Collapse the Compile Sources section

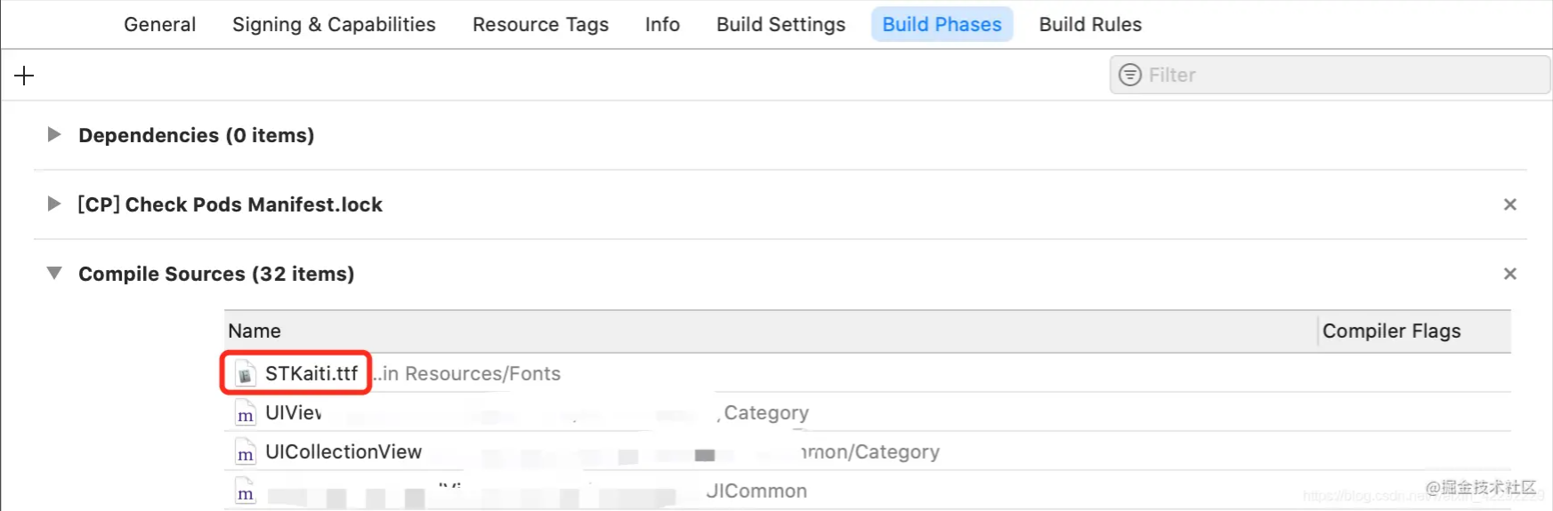click(x=54, y=274)
